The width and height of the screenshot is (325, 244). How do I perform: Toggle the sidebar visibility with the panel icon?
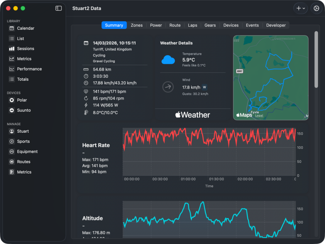tap(58, 8)
